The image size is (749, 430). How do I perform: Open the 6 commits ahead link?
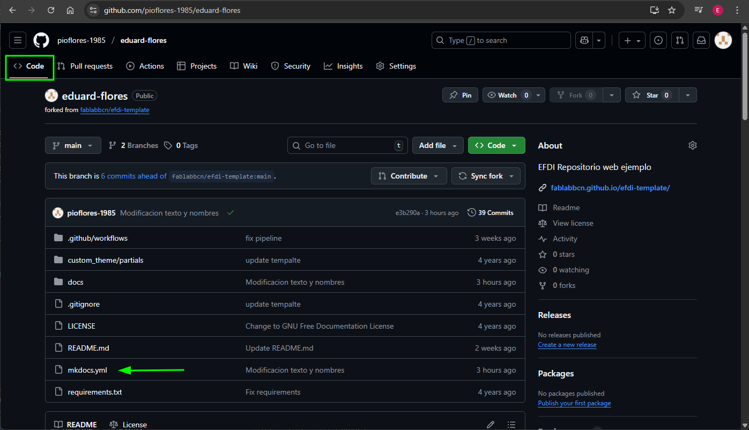pos(134,176)
